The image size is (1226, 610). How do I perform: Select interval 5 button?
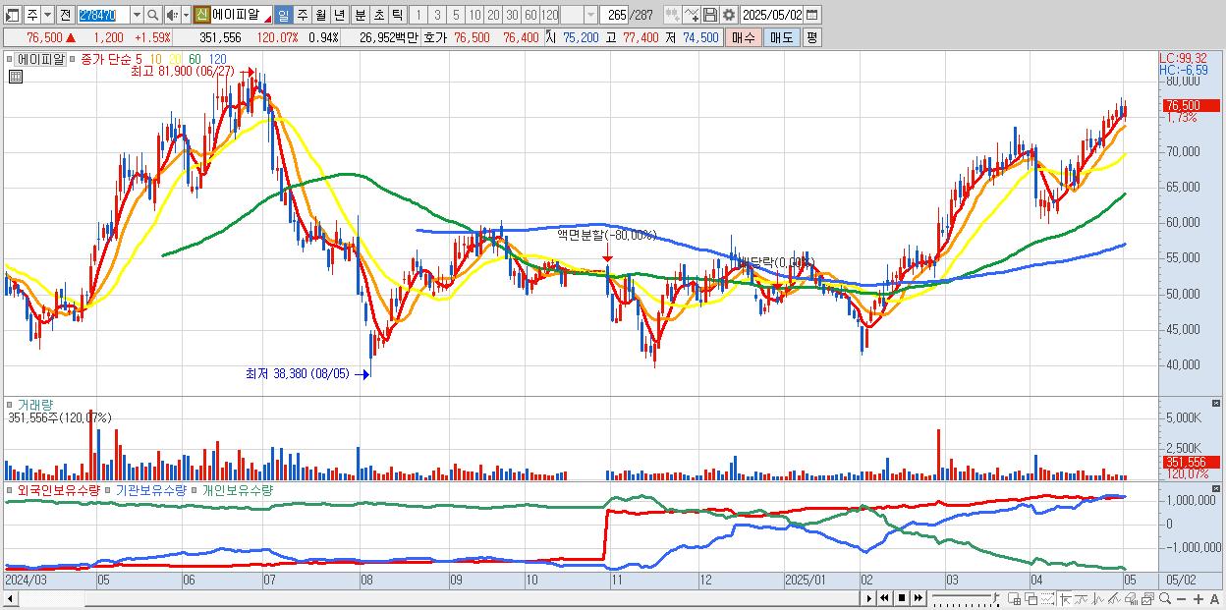click(x=456, y=15)
